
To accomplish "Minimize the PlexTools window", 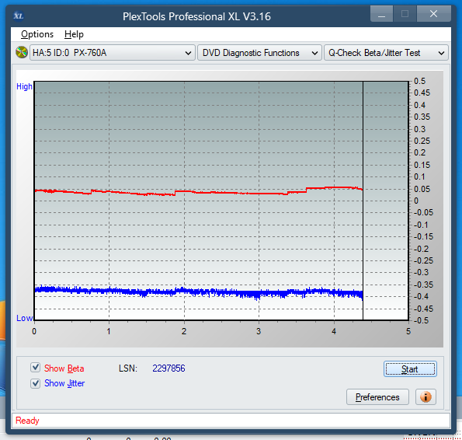I will point(381,14).
